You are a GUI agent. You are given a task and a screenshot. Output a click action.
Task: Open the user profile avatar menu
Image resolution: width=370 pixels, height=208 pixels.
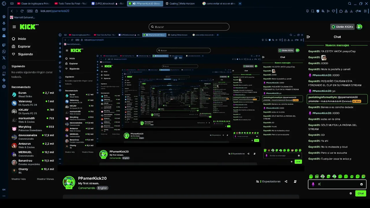coord(359,27)
